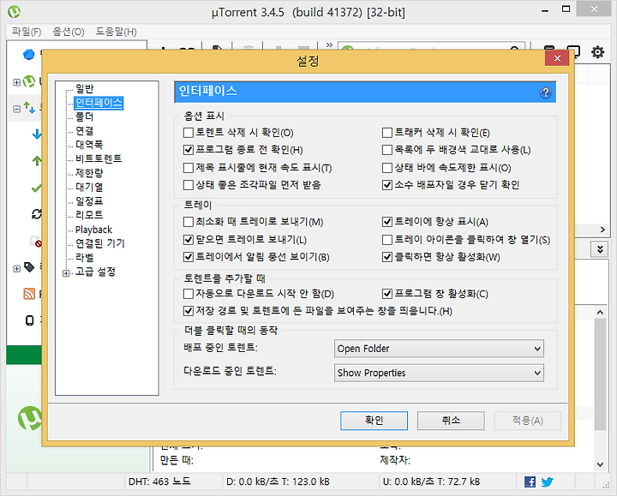617x496 pixels.
Task: Click the 적용(A) button
Action: click(528, 421)
